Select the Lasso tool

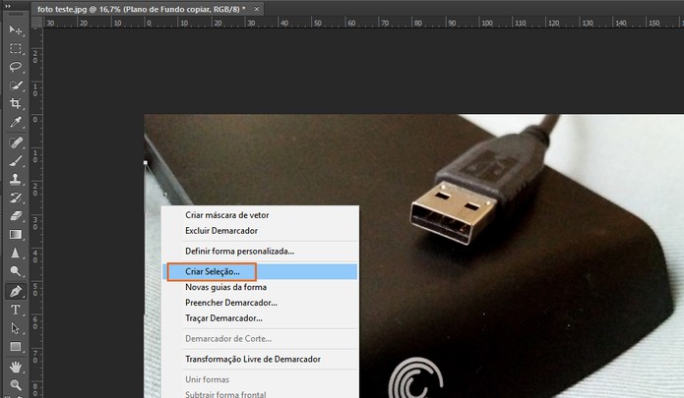click(16, 67)
